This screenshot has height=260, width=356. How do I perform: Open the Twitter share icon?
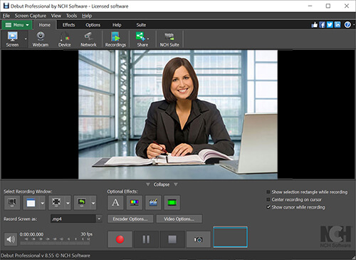330,25
